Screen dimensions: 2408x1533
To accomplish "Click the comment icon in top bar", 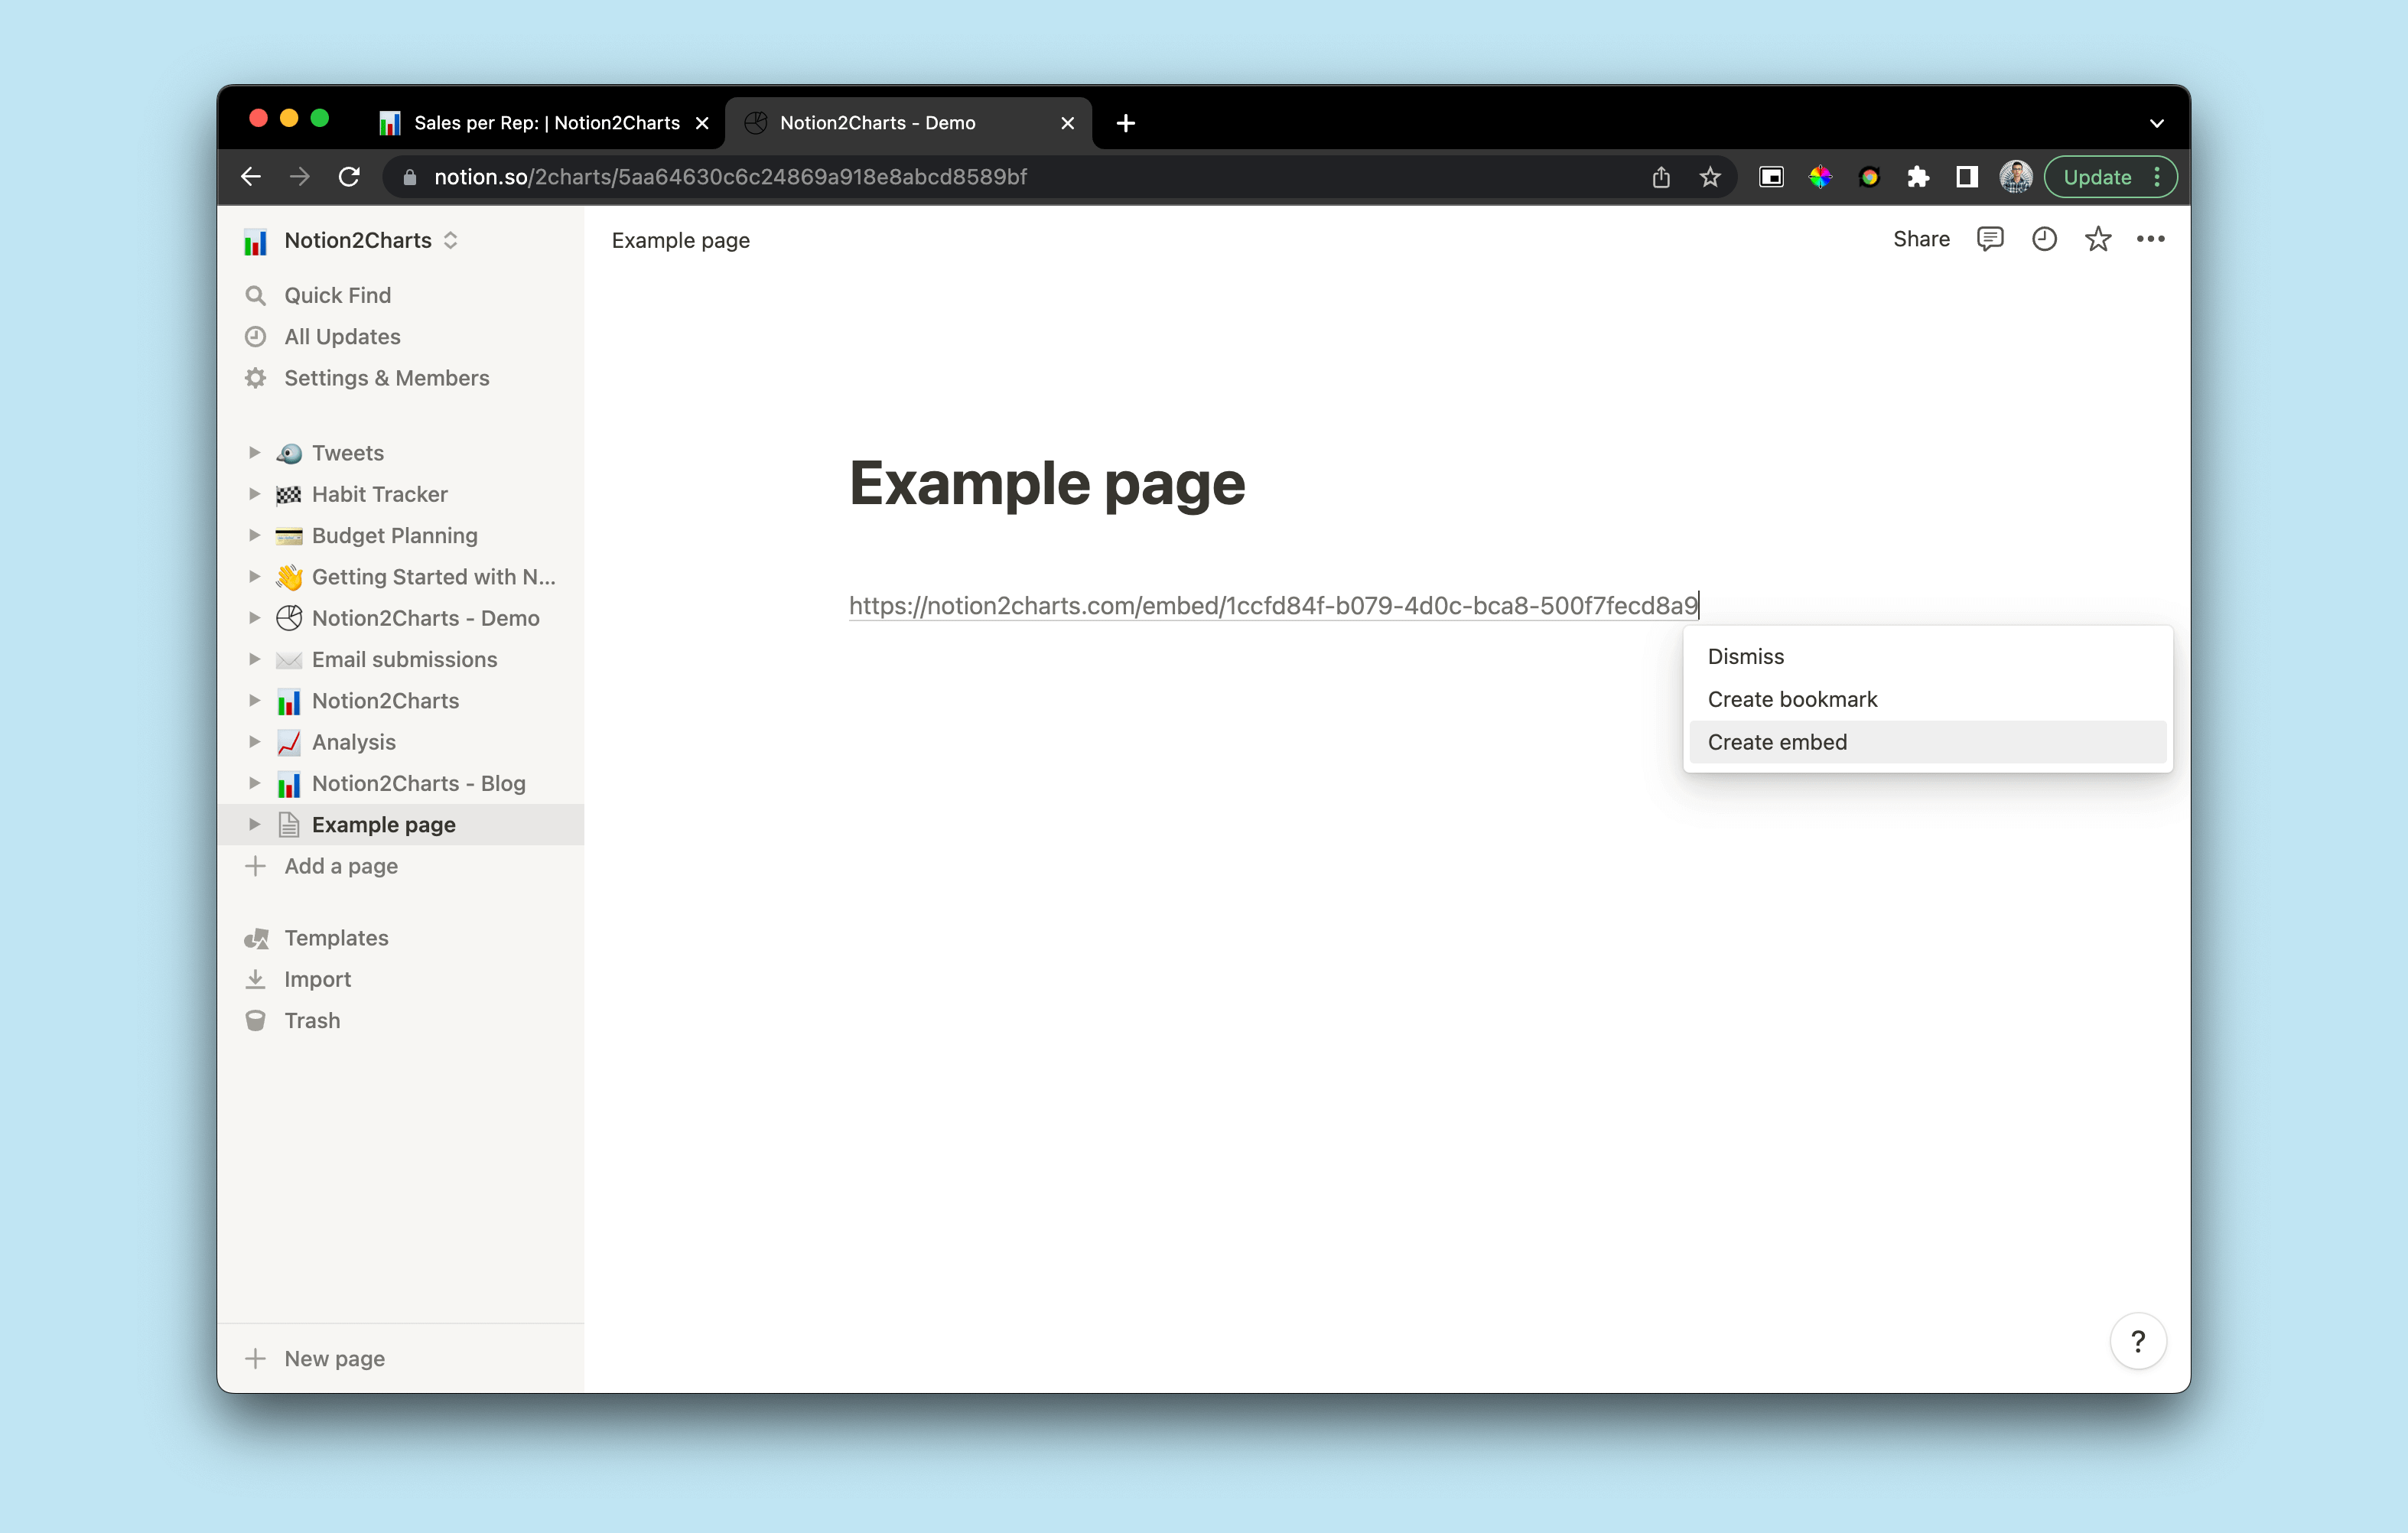I will [1992, 239].
